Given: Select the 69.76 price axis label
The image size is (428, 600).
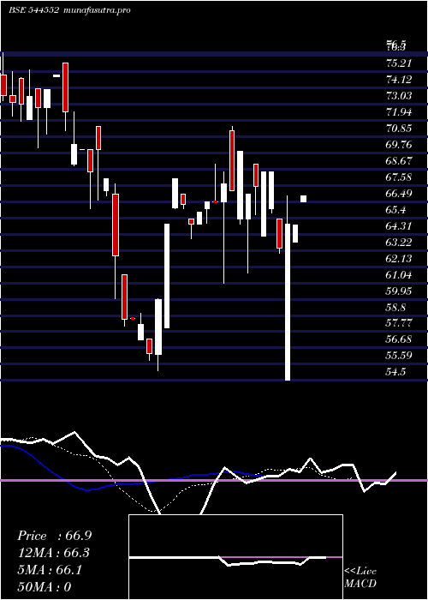Looking at the screenshot, I should (400, 145).
